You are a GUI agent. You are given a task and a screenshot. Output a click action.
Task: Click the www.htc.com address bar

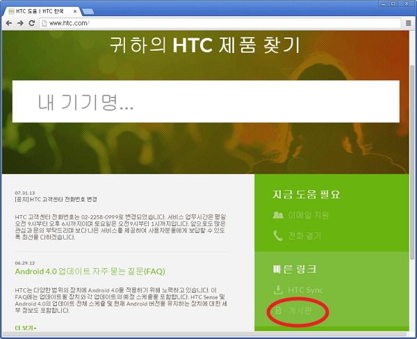coord(220,23)
